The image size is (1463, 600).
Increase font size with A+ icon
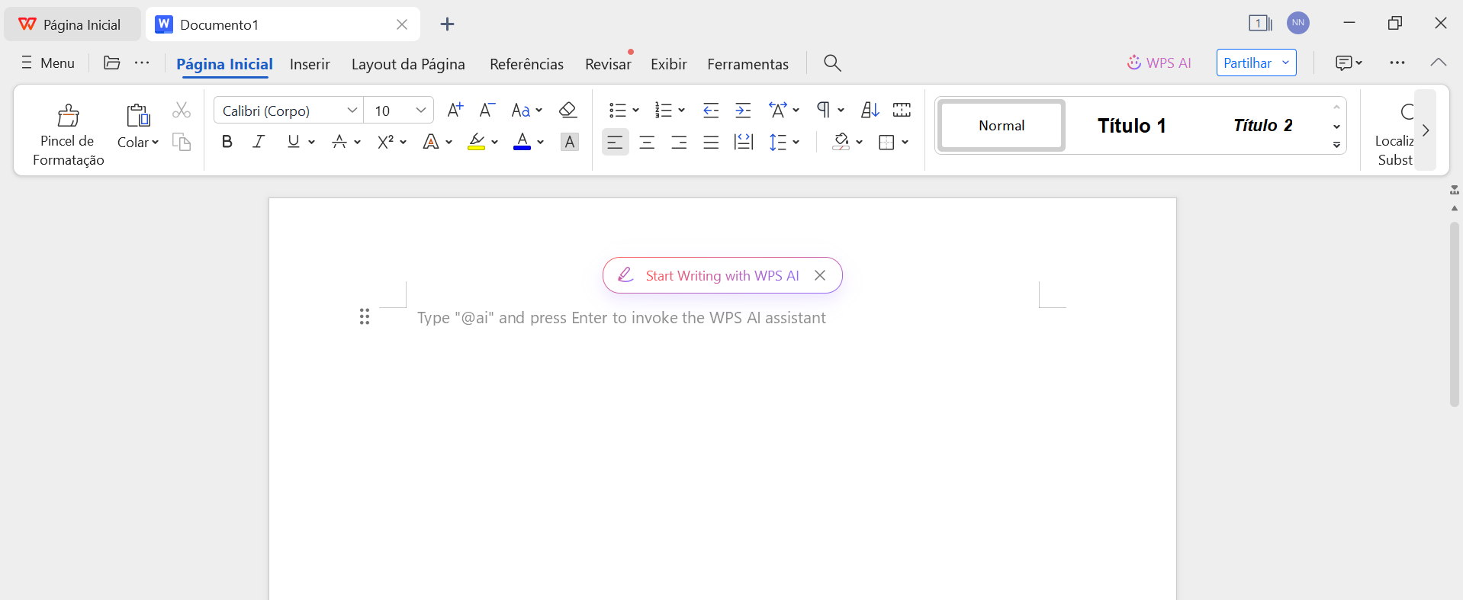[455, 111]
